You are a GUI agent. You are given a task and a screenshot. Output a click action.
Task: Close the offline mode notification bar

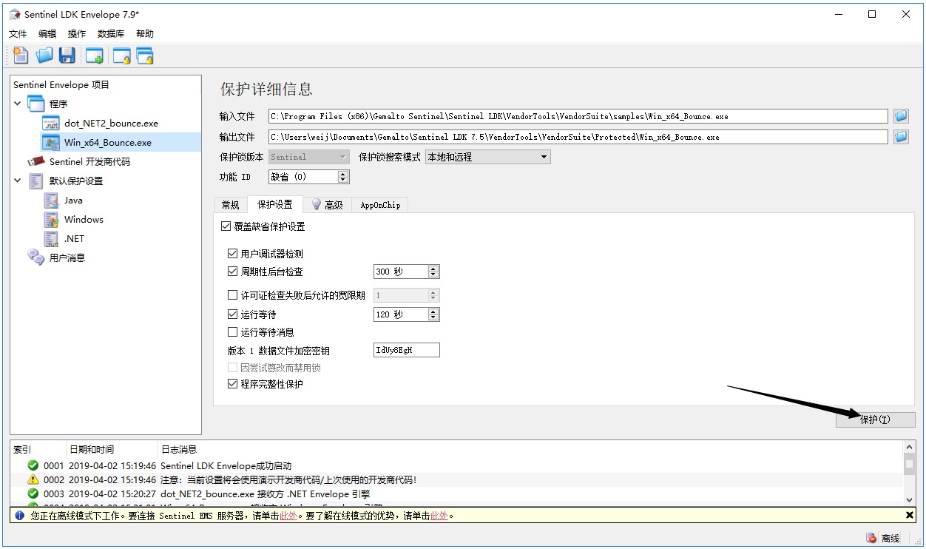tap(909, 516)
